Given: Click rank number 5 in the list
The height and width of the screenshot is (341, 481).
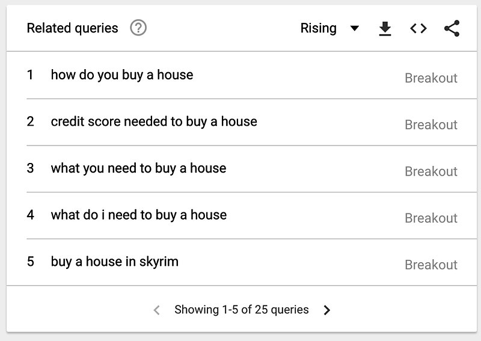Looking at the screenshot, I should [31, 262].
